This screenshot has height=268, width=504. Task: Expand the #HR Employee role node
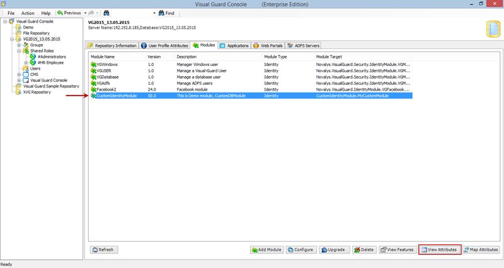(26, 62)
